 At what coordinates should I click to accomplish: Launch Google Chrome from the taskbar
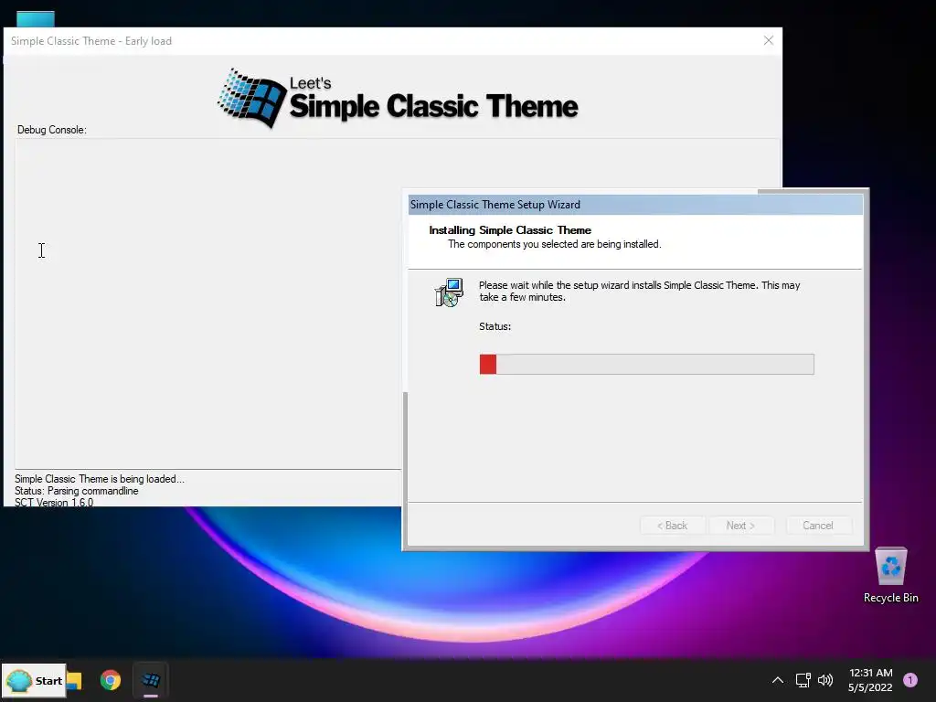click(111, 680)
